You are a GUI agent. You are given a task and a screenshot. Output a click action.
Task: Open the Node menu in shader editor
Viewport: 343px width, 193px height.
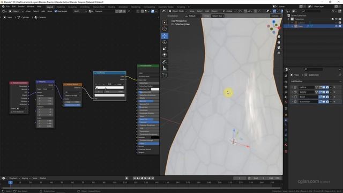(50, 11)
